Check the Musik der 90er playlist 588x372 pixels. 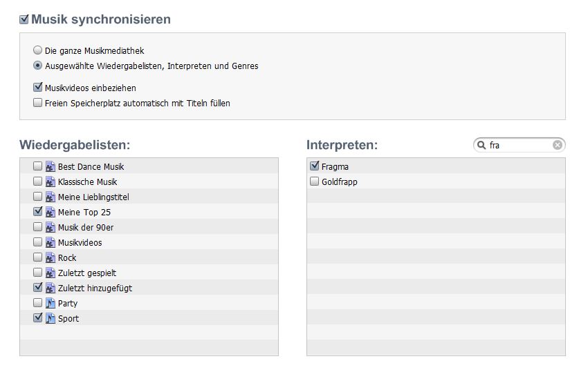click(37, 227)
